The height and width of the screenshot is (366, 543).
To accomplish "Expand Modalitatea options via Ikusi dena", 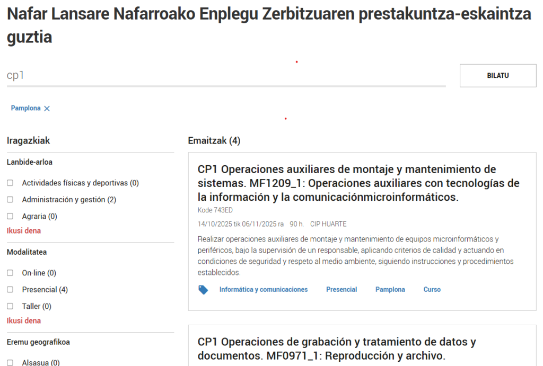I will [x=24, y=320].
